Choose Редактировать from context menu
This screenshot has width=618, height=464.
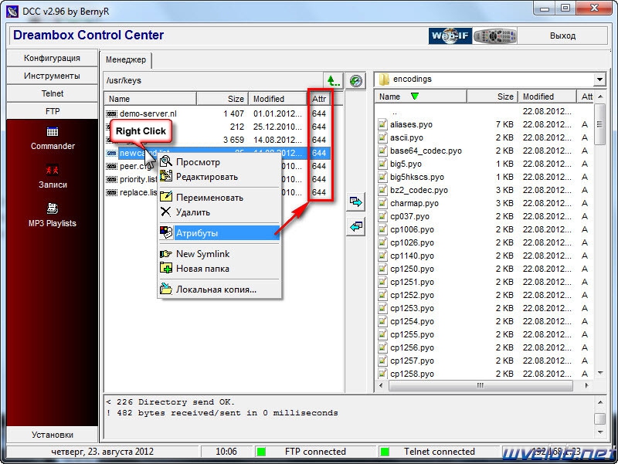click(219, 177)
